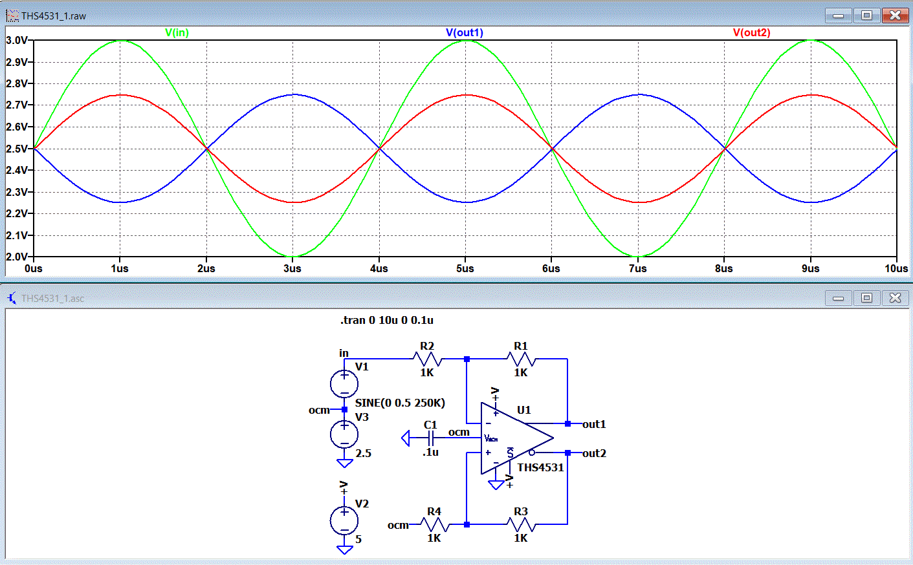Click the out2 net label
Screen dimensions: 913x565
pos(594,453)
